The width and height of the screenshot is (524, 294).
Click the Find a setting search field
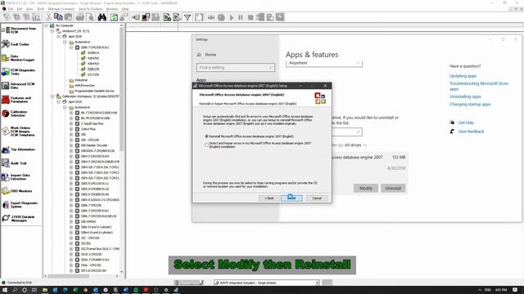coord(236,67)
